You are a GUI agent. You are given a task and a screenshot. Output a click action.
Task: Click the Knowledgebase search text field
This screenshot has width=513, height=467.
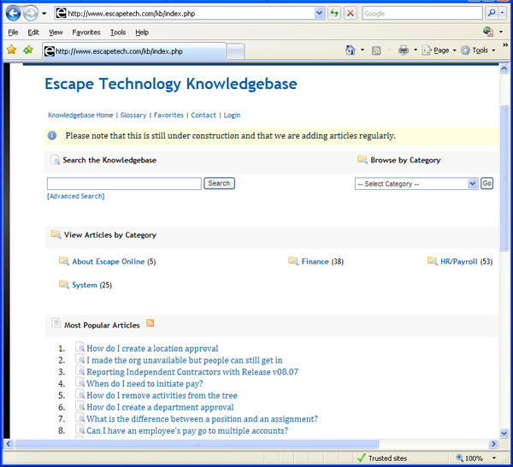[124, 184]
